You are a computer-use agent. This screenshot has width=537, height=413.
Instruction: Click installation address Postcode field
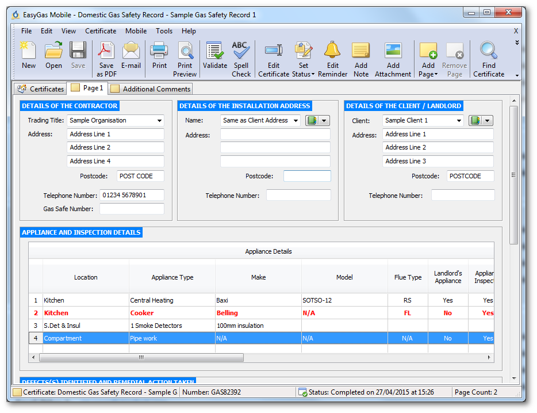(x=307, y=176)
